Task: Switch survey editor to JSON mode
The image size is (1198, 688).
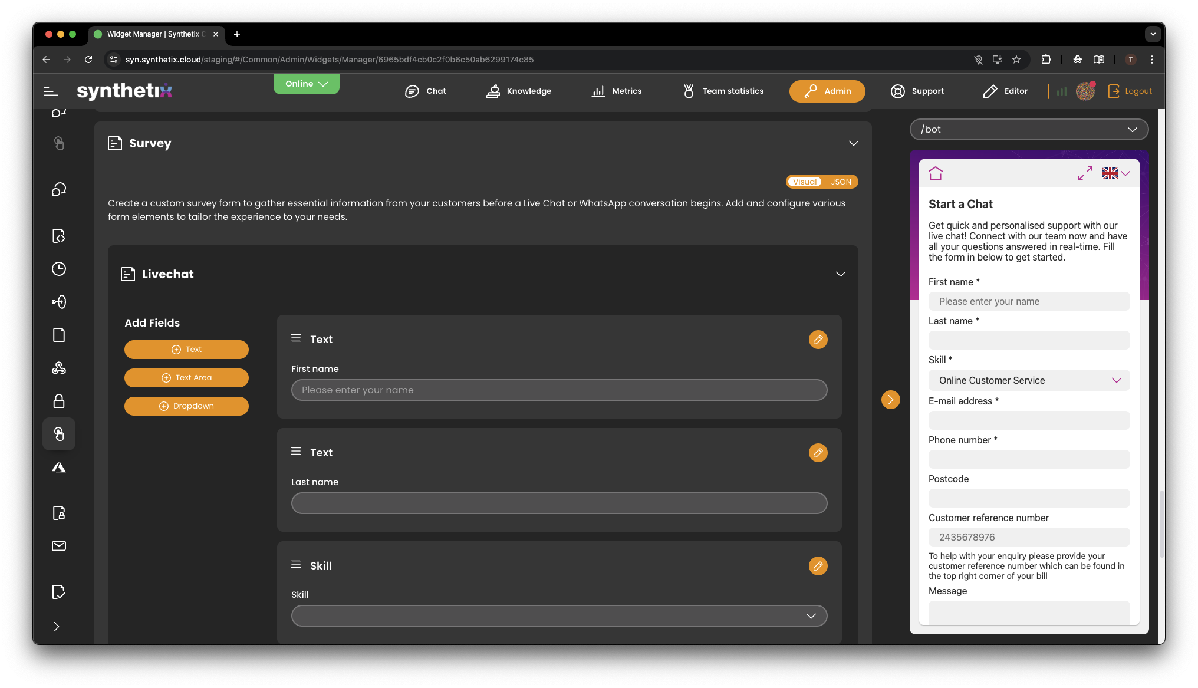Action: tap(841, 182)
